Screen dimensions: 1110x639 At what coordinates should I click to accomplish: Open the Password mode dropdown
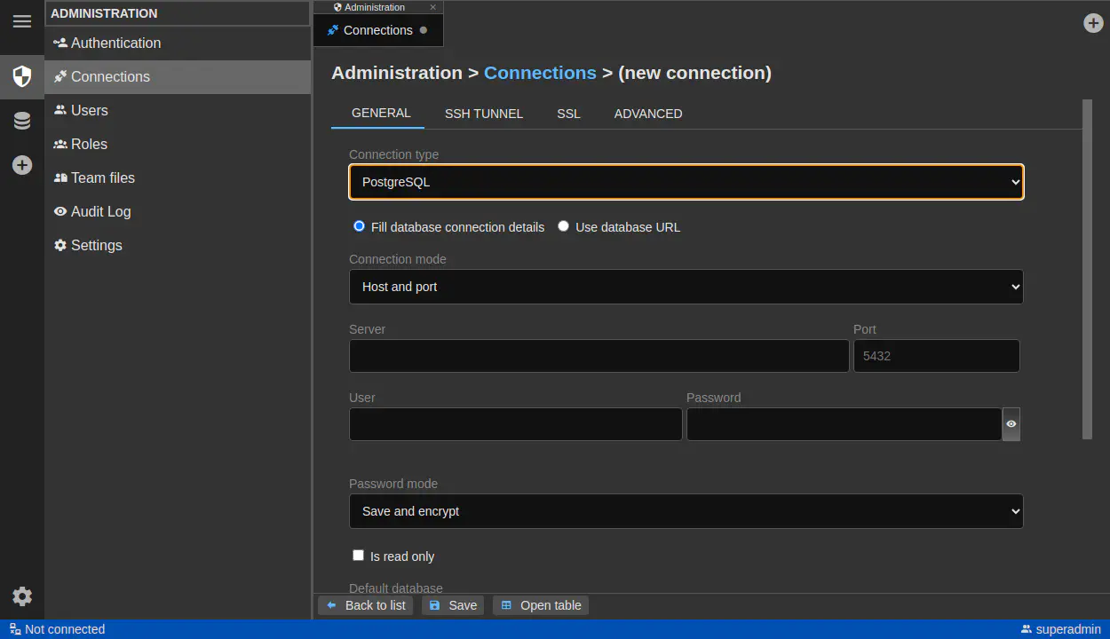pyautogui.click(x=686, y=511)
